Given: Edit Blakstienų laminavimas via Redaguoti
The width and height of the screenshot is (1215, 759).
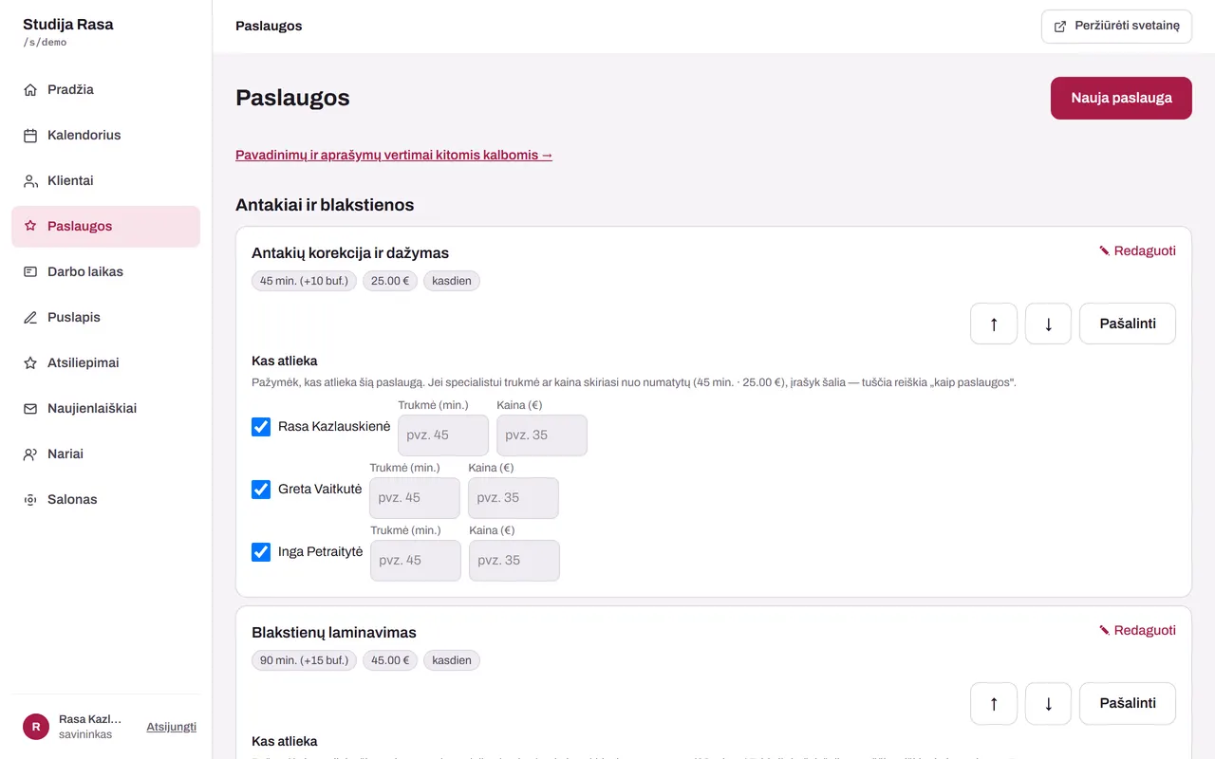Looking at the screenshot, I should tap(1137, 631).
